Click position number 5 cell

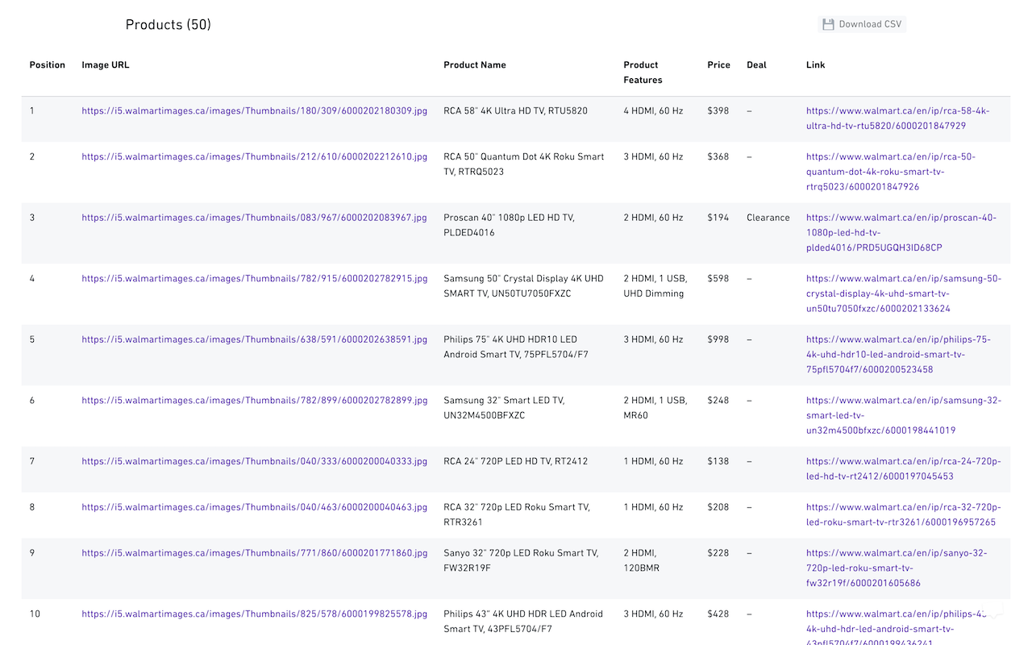point(32,339)
